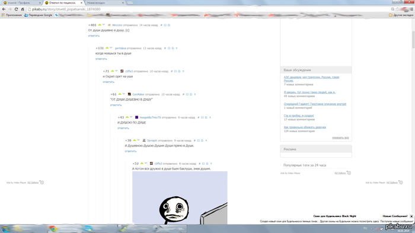Click the purple avatar on the +43 comment

(x=136, y=117)
